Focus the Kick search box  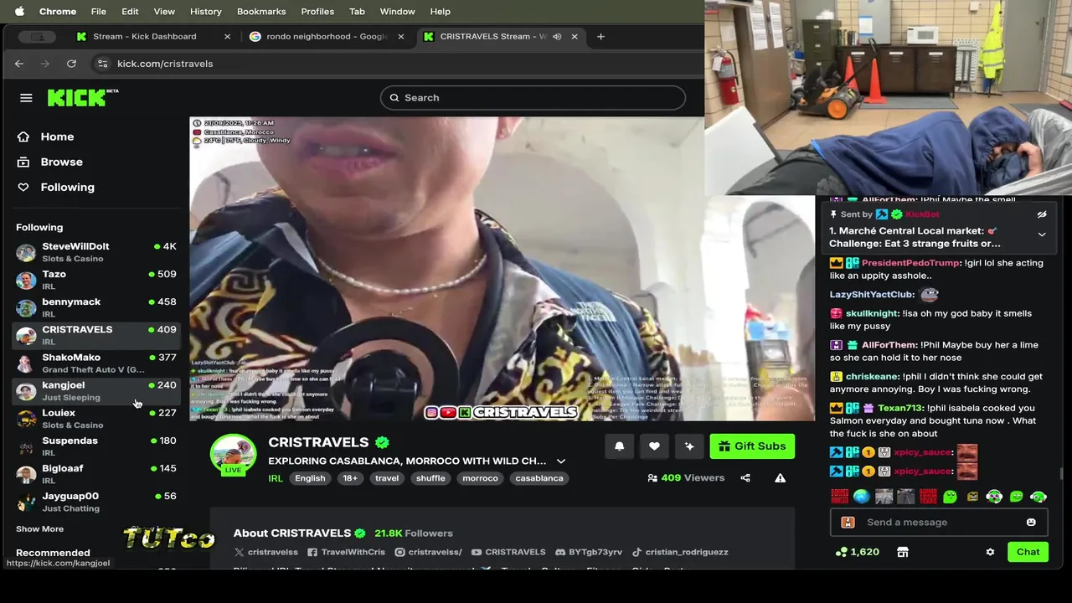pyautogui.click(x=533, y=98)
